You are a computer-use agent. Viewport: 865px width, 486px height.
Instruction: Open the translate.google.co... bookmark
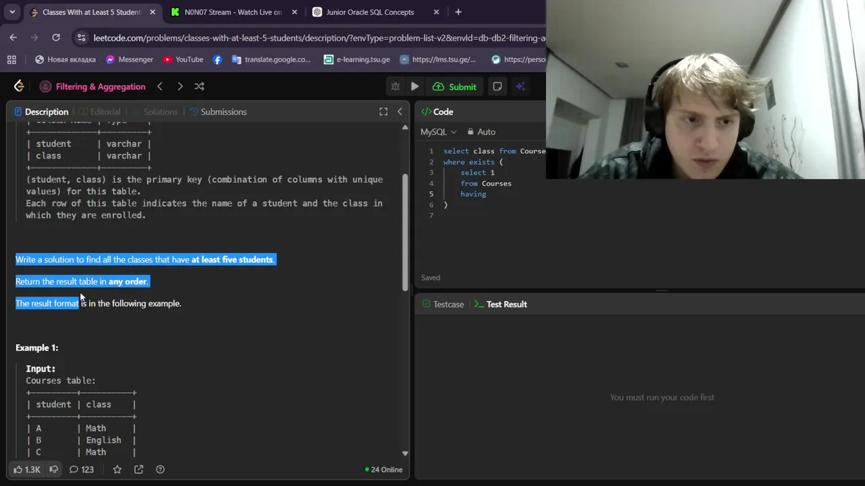pos(271,59)
